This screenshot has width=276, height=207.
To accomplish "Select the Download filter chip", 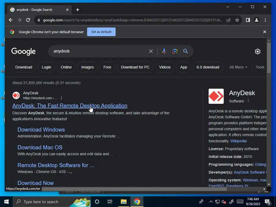I will 24,67.
